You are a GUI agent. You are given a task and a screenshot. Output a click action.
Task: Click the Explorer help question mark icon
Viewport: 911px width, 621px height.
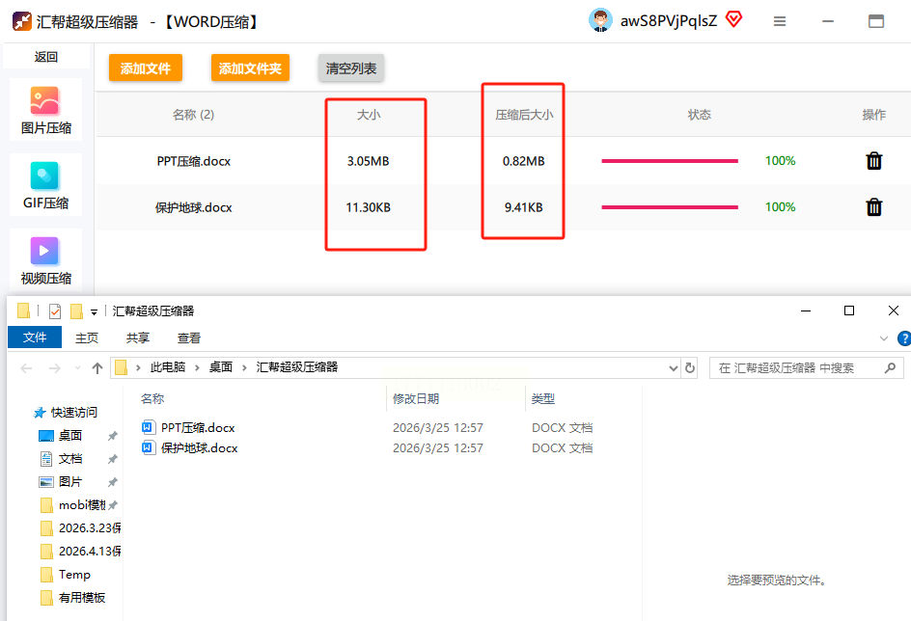click(904, 338)
